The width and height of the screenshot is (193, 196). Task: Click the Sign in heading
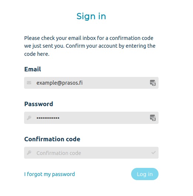pyautogui.click(x=91, y=16)
